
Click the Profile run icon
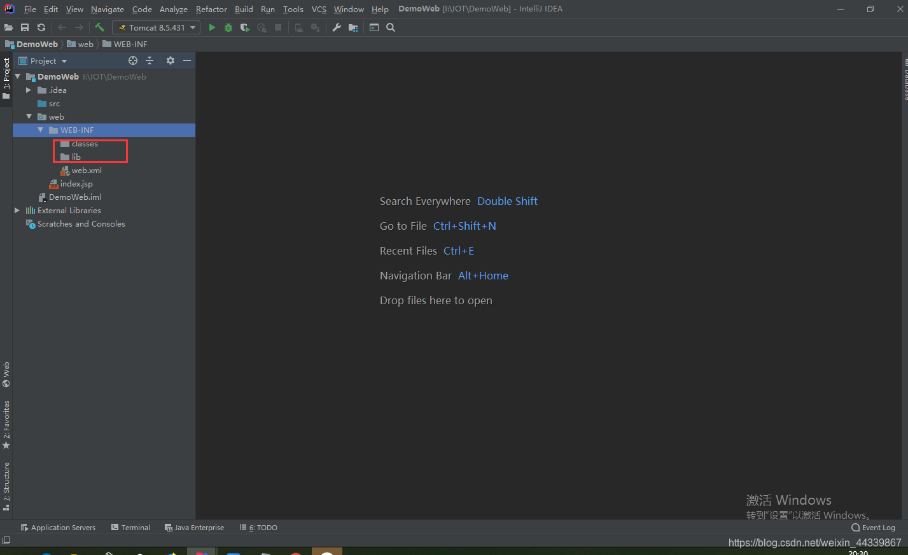262,27
